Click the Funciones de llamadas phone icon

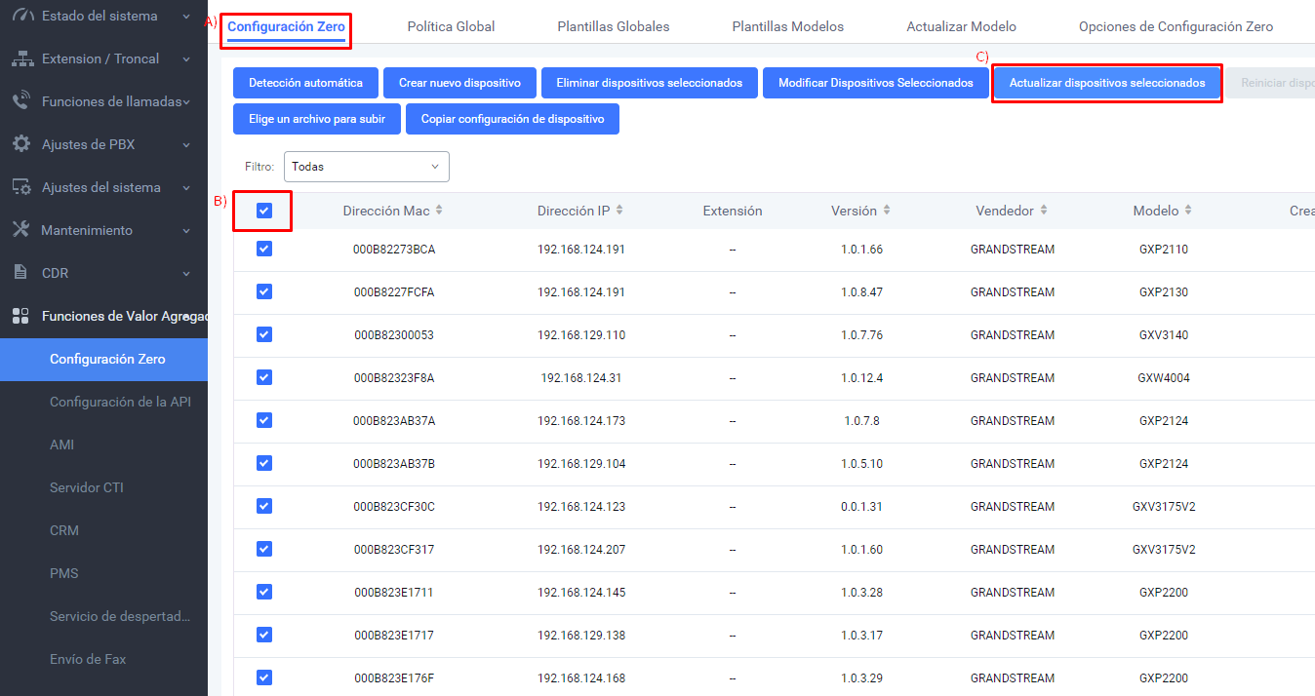pos(21,101)
